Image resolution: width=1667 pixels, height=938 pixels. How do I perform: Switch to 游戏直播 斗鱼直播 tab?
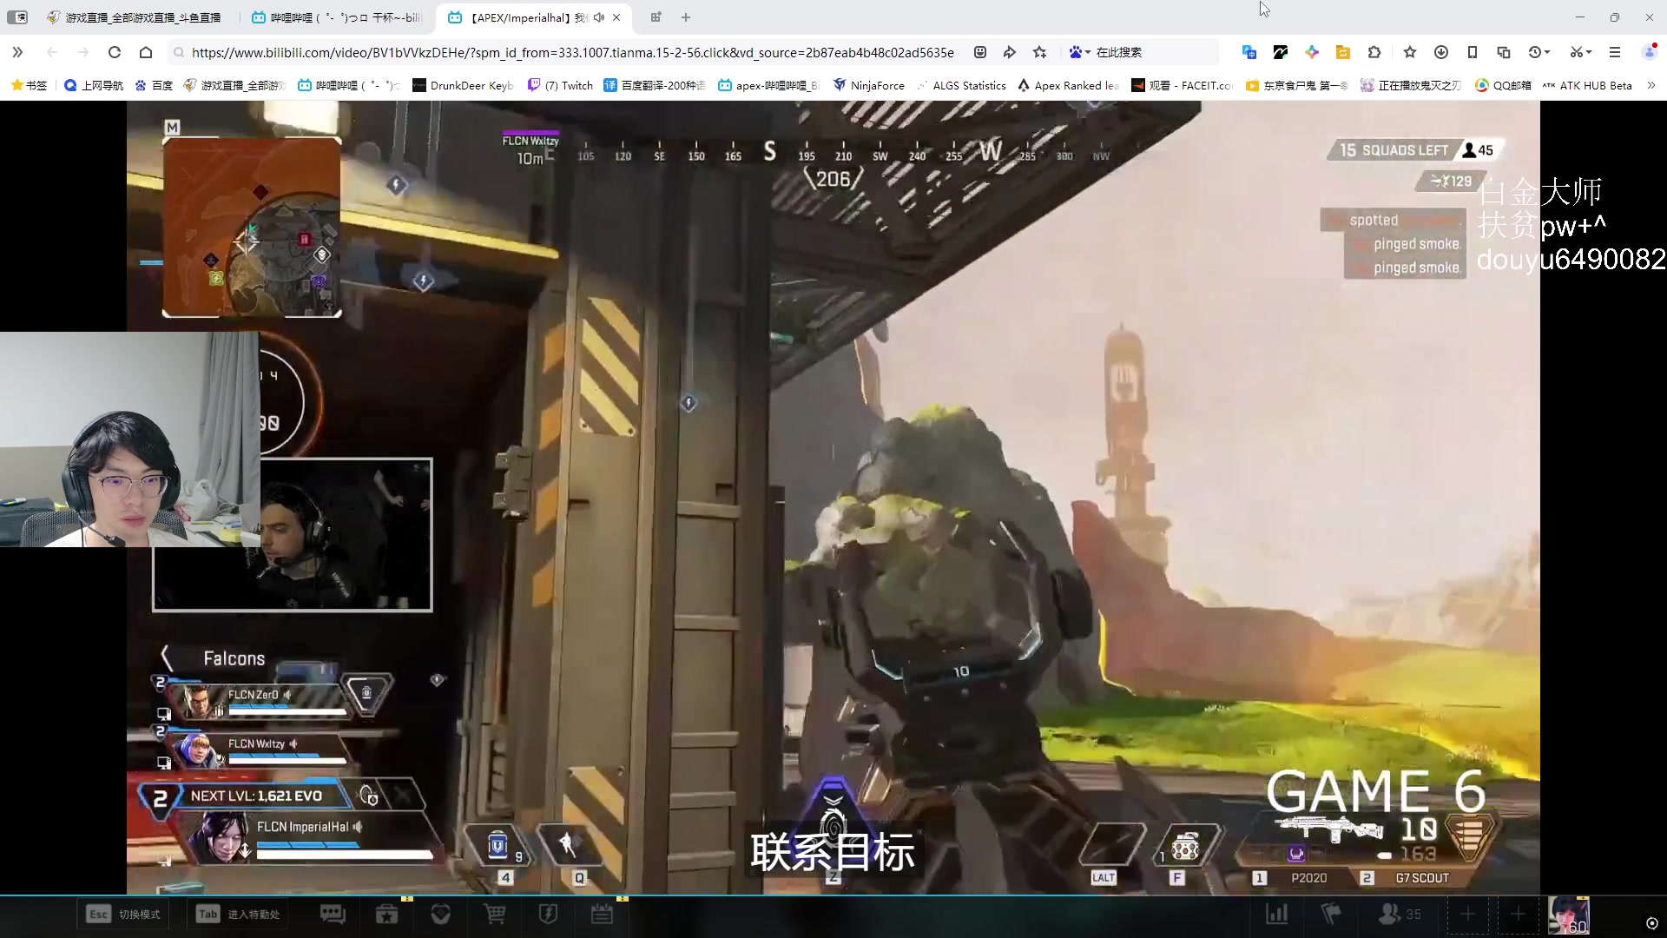(x=135, y=17)
